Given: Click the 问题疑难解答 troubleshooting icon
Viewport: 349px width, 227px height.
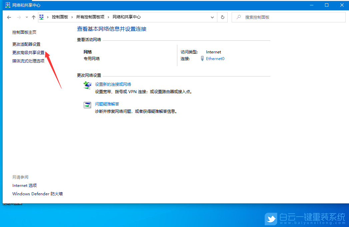Looking at the screenshot, I should pos(87,104).
